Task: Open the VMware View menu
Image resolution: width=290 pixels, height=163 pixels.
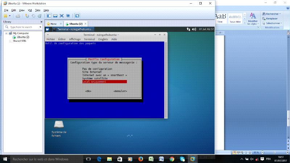Action: click(x=22, y=11)
